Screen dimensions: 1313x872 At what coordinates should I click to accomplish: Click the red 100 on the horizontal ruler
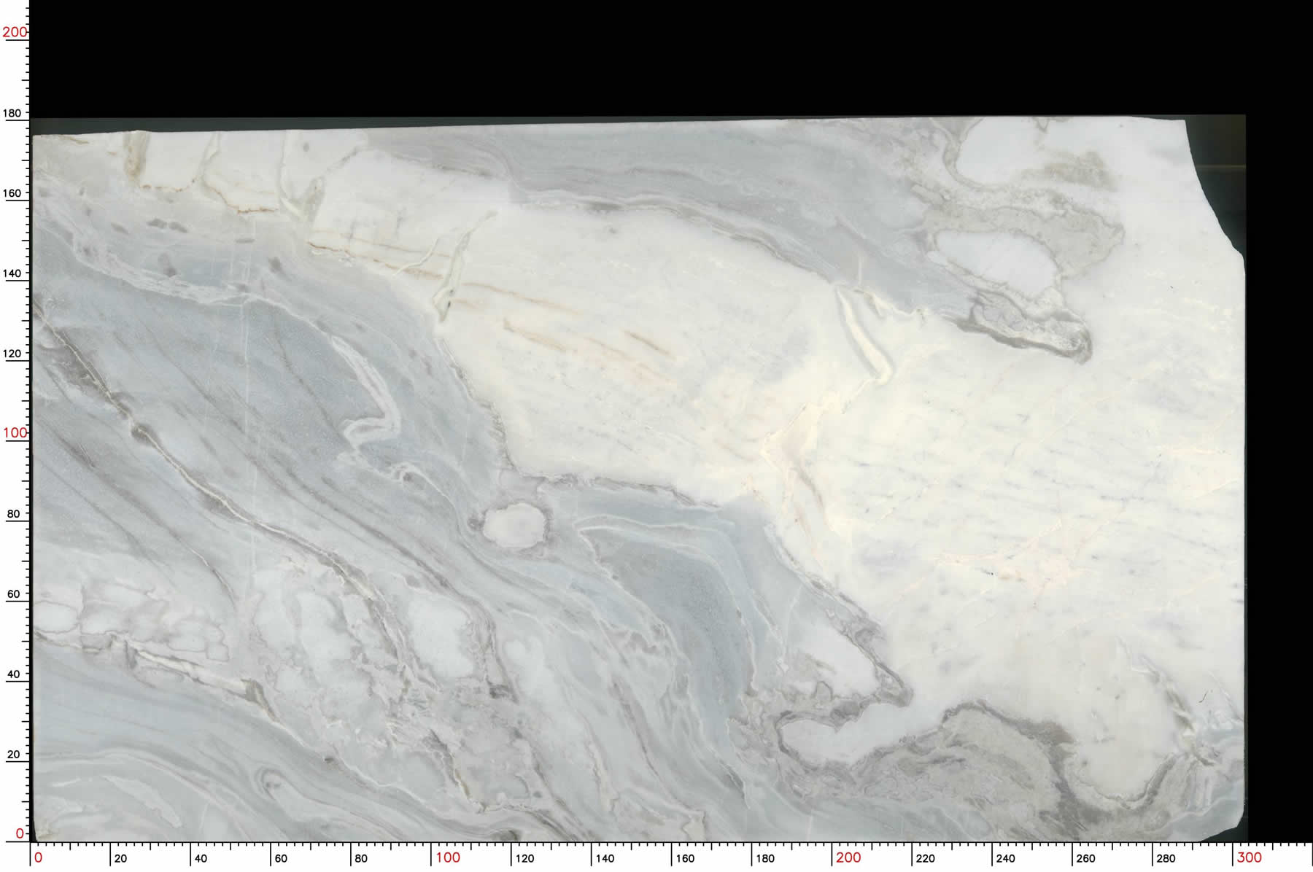[447, 857]
